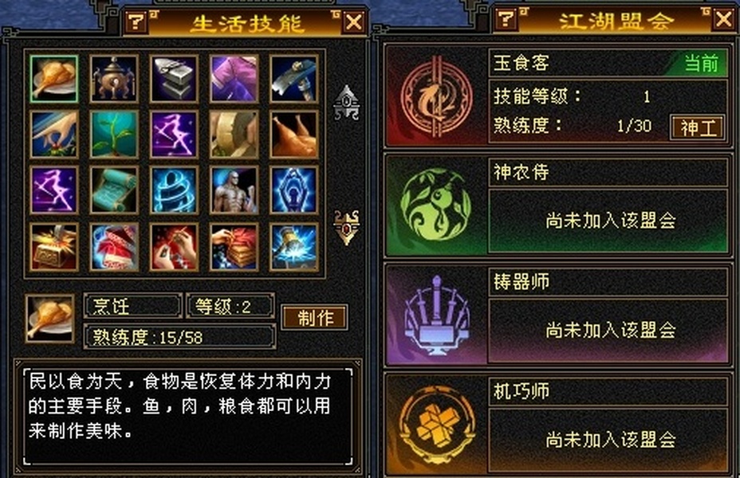Select the 机巧师 guild entry
The width and height of the screenshot is (740, 478).
[557, 425]
